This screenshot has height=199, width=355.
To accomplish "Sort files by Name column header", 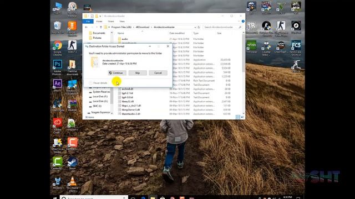I will (121, 33).
